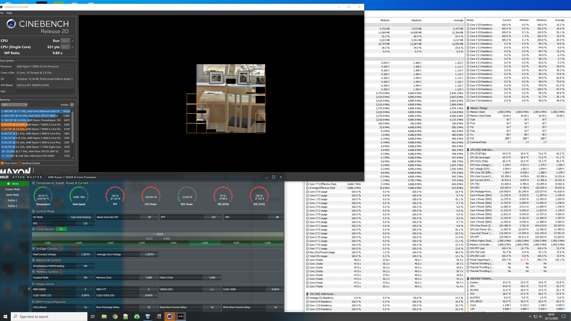Click the TDC (CPU) gauge
571x321 pixels.
coord(223,197)
